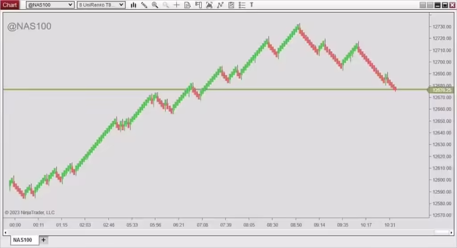Click the 12670.25 price marker on axis
The image size is (457, 248).
click(x=442, y=90)
